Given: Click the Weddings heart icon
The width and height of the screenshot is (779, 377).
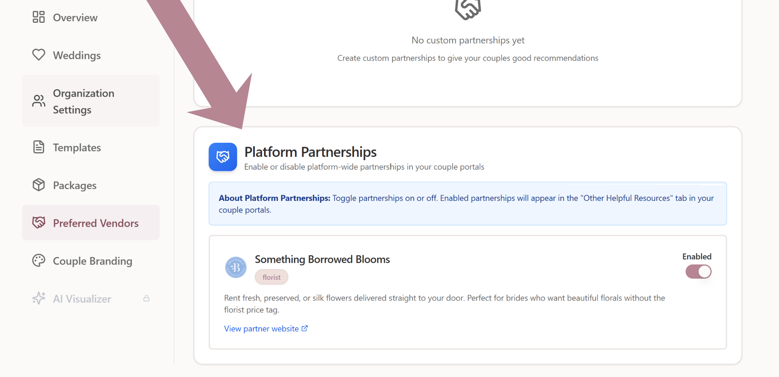Looking at the screenshot, I should tap(38, 55).
